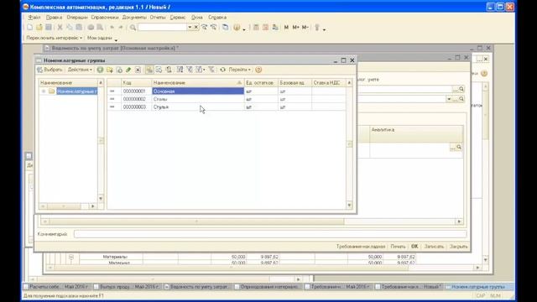Open Переключить интерфейс dropdown
This screenshot has height=302, width=537.
pyautogui.click(x=54, y=38)
